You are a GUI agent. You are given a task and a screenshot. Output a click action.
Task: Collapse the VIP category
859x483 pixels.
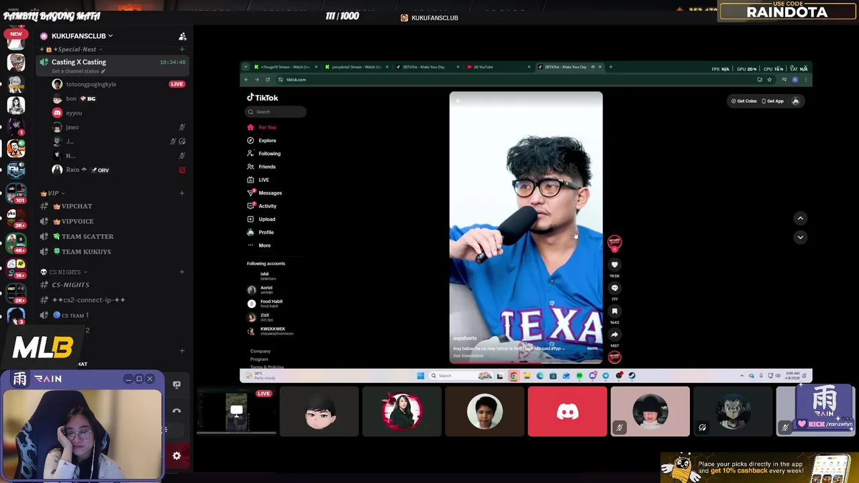click(x=52, y=193)
